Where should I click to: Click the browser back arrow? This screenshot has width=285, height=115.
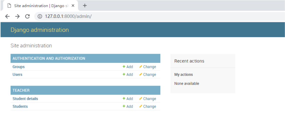(x=8, y=16)
